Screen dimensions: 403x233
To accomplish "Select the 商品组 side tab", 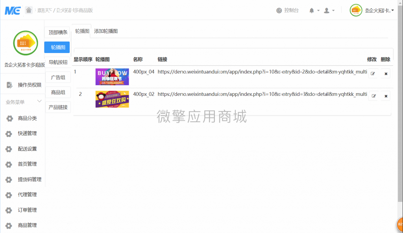I will 57,92.
